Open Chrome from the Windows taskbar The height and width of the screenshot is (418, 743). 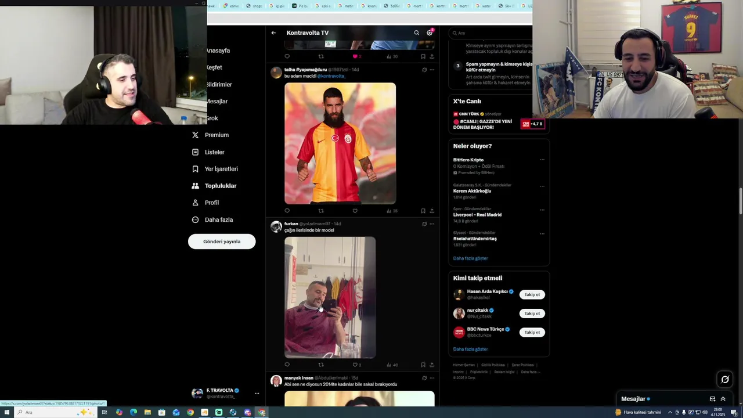coord(190,412)
